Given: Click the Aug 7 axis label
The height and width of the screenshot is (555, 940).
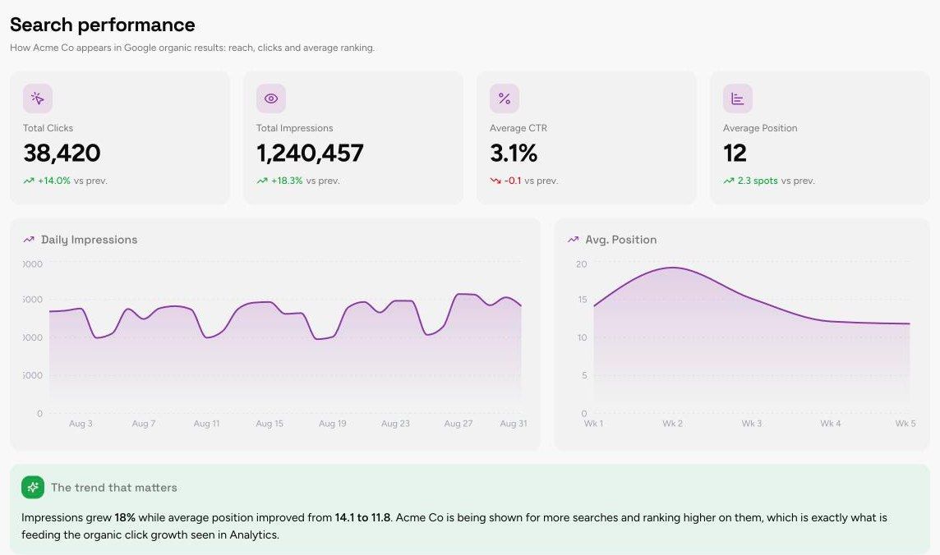Looking at the screenshot, I should (x=144, y=424).
